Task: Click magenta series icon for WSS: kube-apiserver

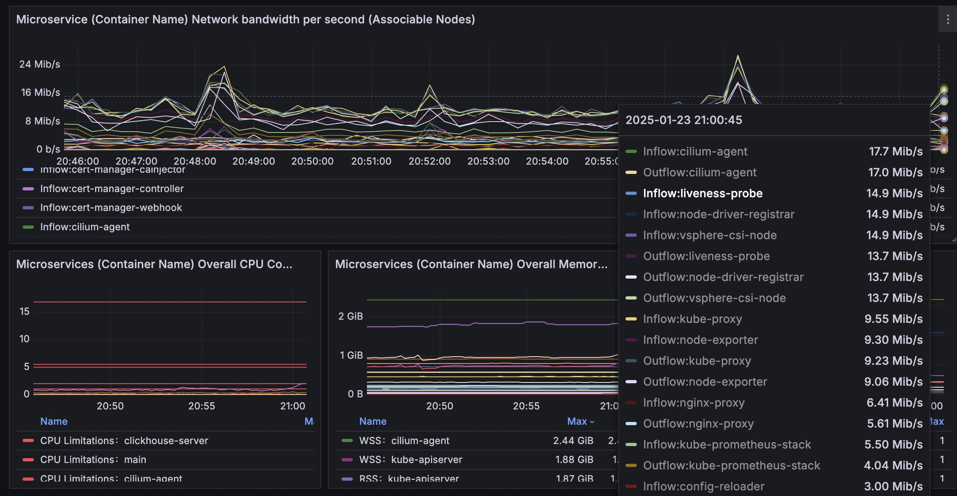Action: pos(347,460)
